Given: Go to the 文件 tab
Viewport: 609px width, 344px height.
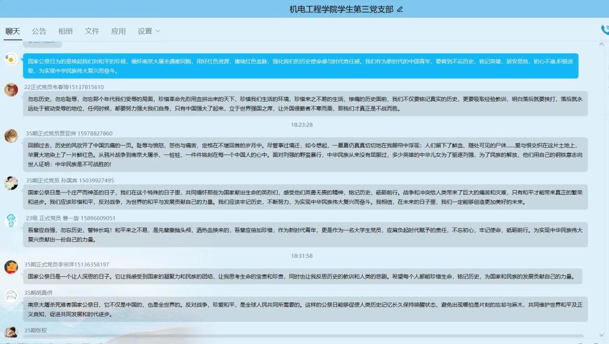Looking at the screenshot, I should coord(92,31).
